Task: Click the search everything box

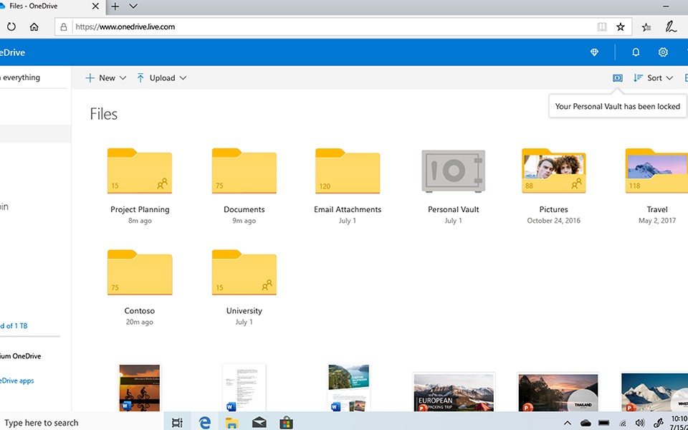Action: pos(34,77)
